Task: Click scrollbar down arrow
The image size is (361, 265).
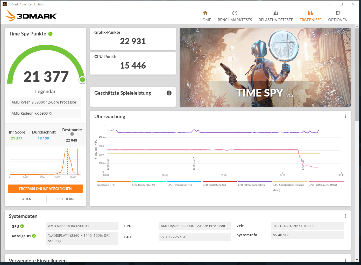Action: pyautogui.click(x=357, y=260)
